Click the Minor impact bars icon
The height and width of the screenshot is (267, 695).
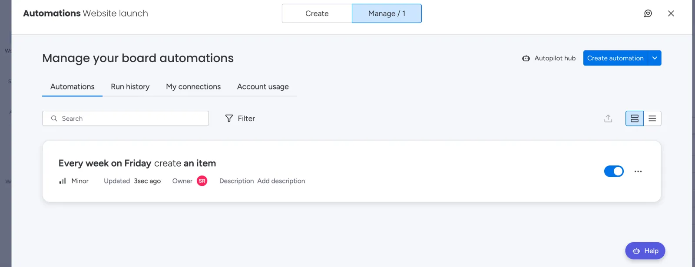(63, 181)
